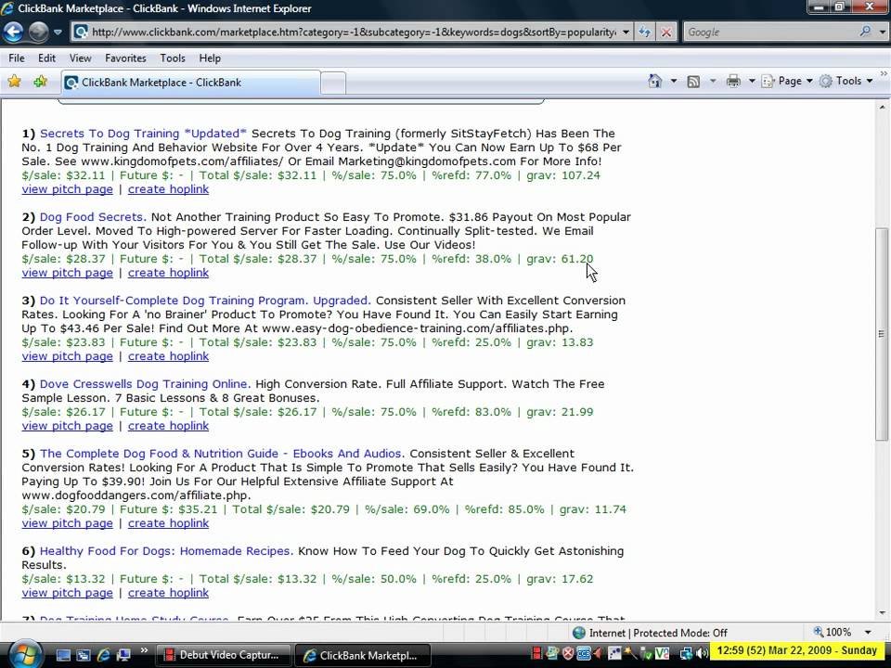This screenshot has width=891, height=668.
Task: Open the Favorites menu
Action: click(x=125, y=58)
